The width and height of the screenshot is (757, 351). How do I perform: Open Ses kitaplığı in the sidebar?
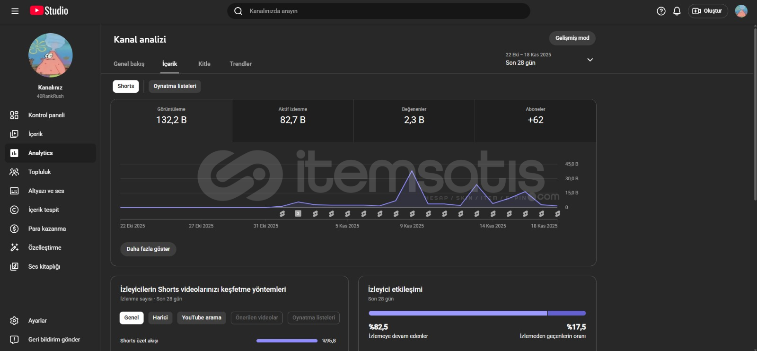[x=44, y=266]
